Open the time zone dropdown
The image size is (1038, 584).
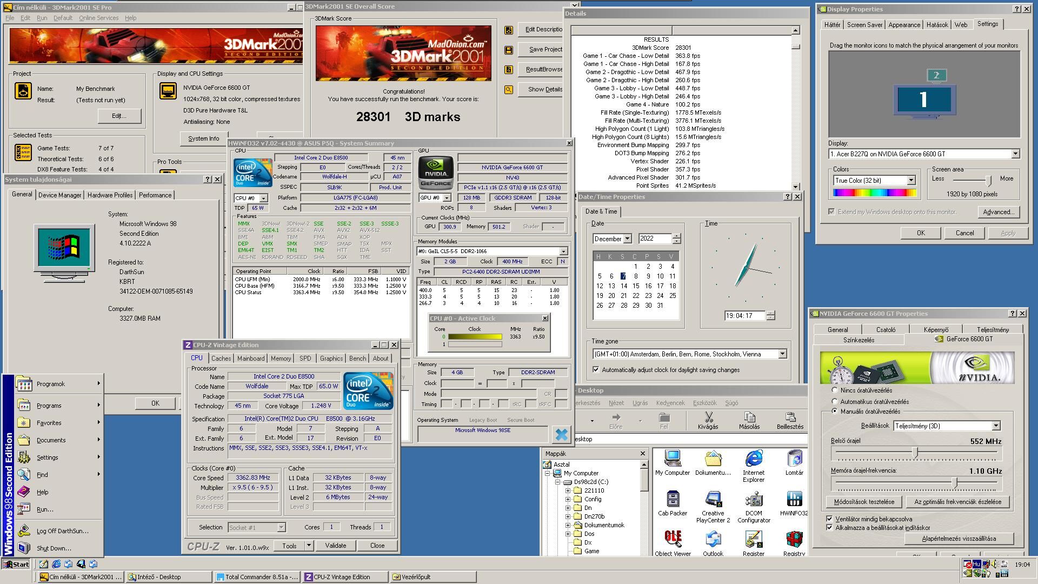click(x=782, y=354)
